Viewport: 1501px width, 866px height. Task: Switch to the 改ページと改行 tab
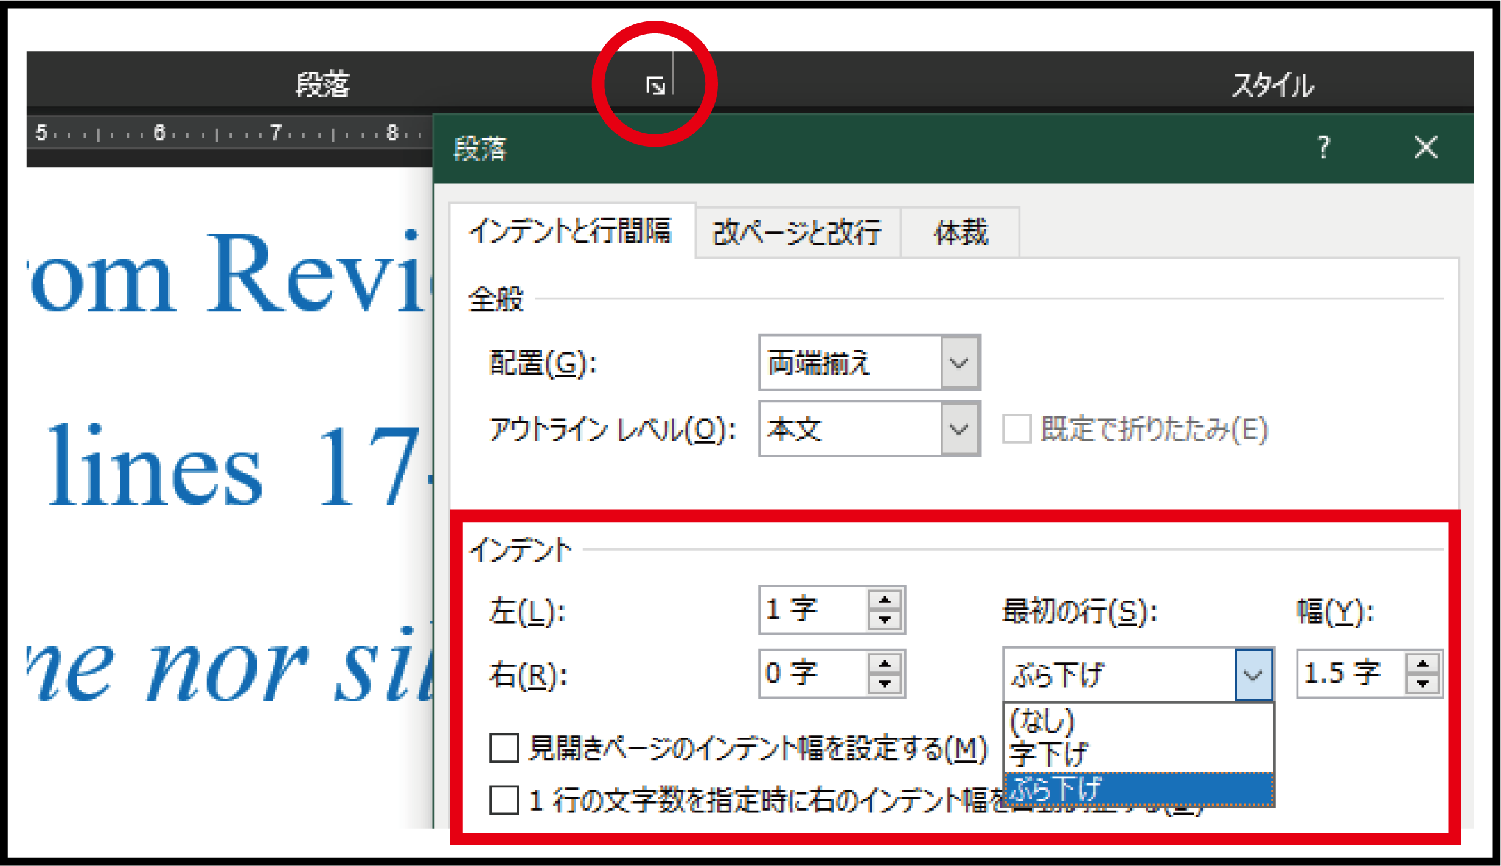click(x=785, y=229)
